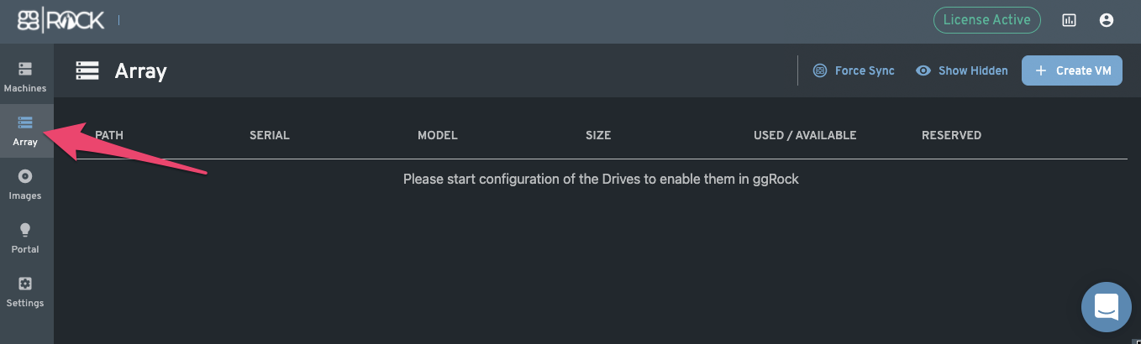Toggle Show Hidden eye icon
The image size is (1141, 344).
tap(923, 70)
